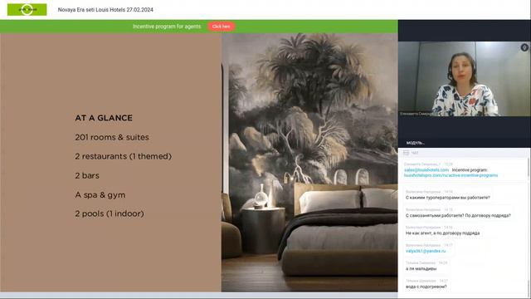This screenshot has width=531, height=299.
Task: Click the red 'Click here' banner button
Action: coord(222,27)
